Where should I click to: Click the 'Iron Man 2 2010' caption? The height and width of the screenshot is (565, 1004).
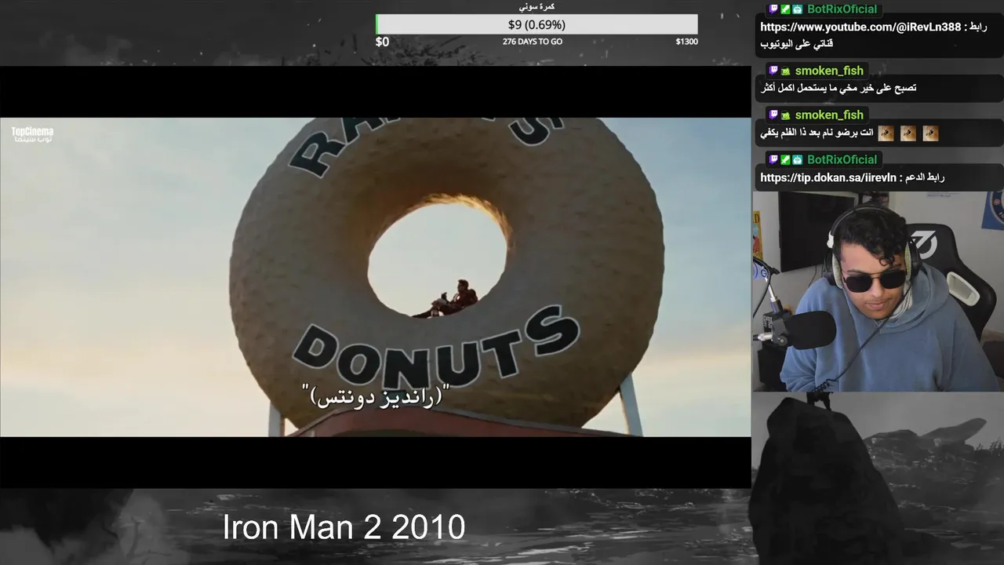[344, 527]
